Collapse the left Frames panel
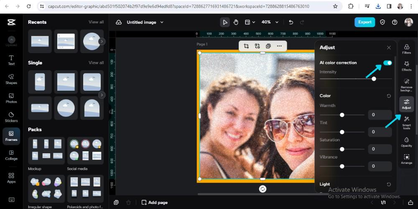This screenshot has height=209, width=418. [110, 112]
